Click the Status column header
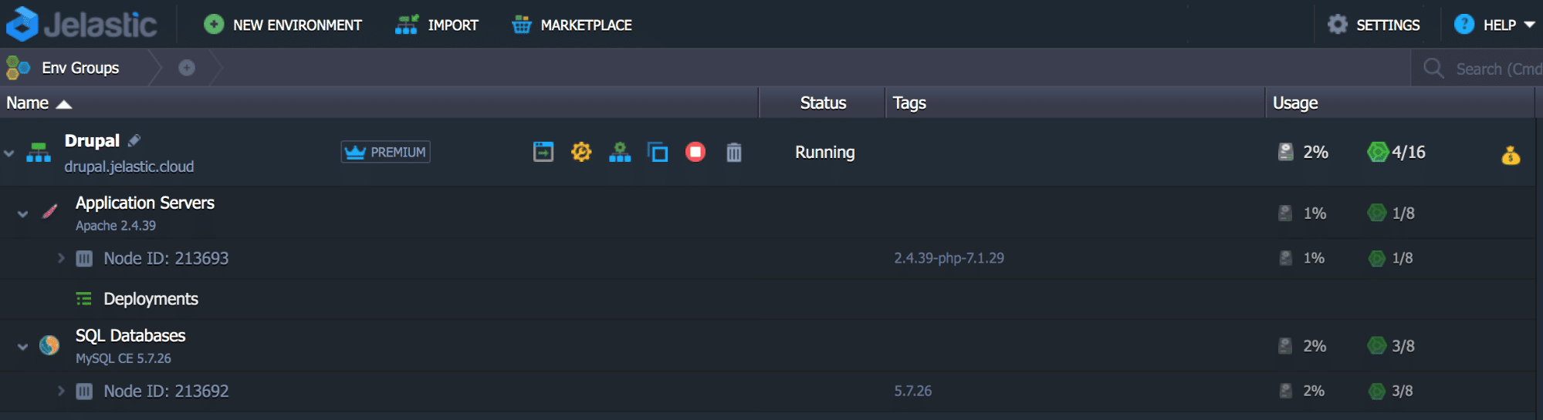This screenshot has height=420, width=1543. coord(823,102)
